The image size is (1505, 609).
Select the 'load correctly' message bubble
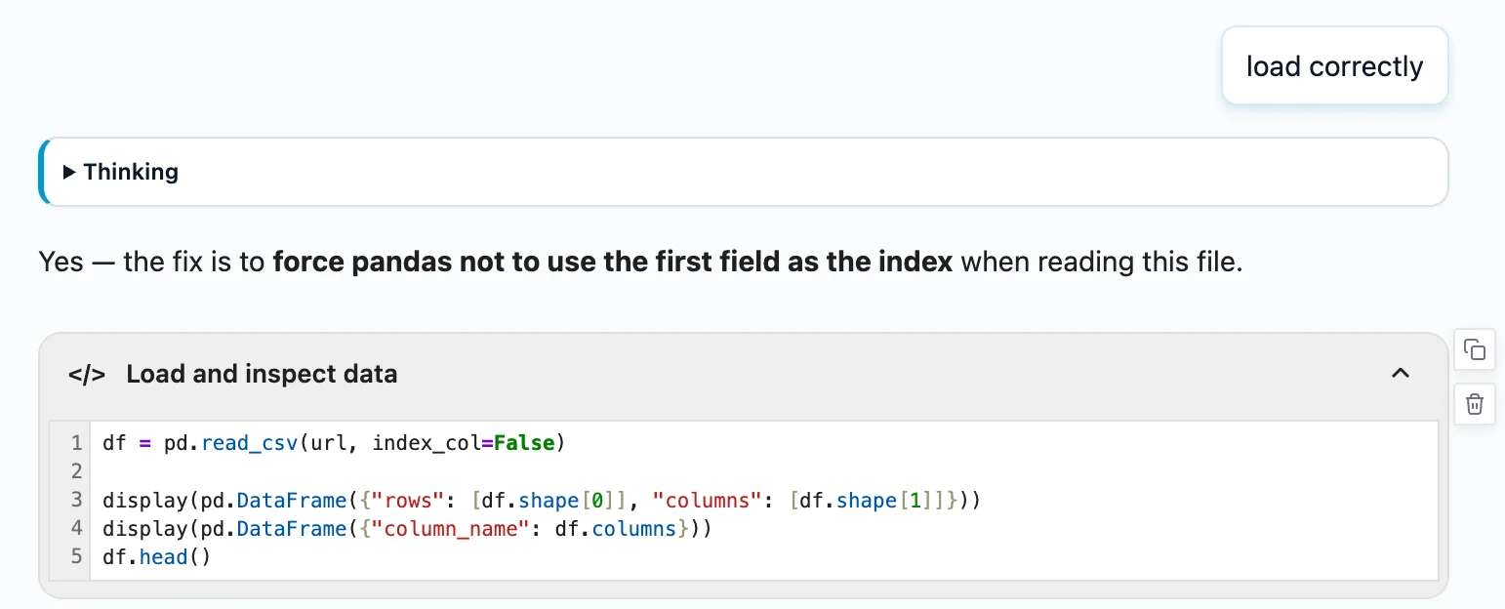[x=1334, y=66]
